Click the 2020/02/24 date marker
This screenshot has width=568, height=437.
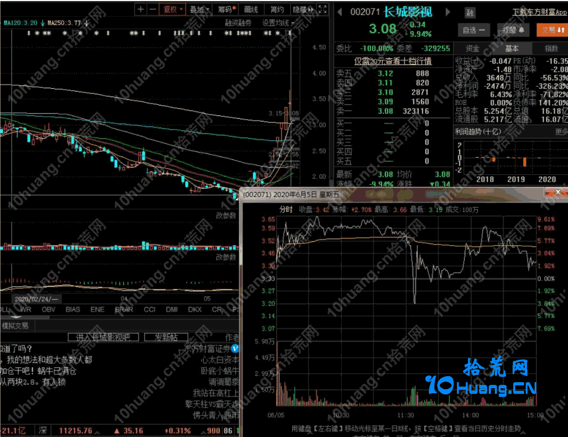coord(36,299)
